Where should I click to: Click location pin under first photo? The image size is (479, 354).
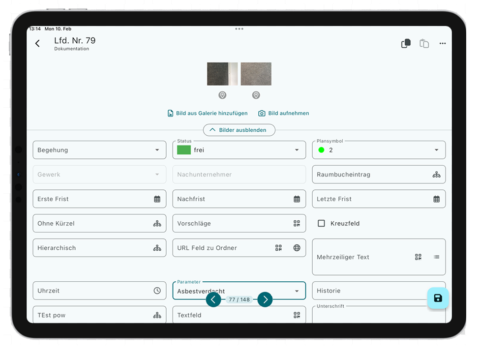tap(222, 95)
